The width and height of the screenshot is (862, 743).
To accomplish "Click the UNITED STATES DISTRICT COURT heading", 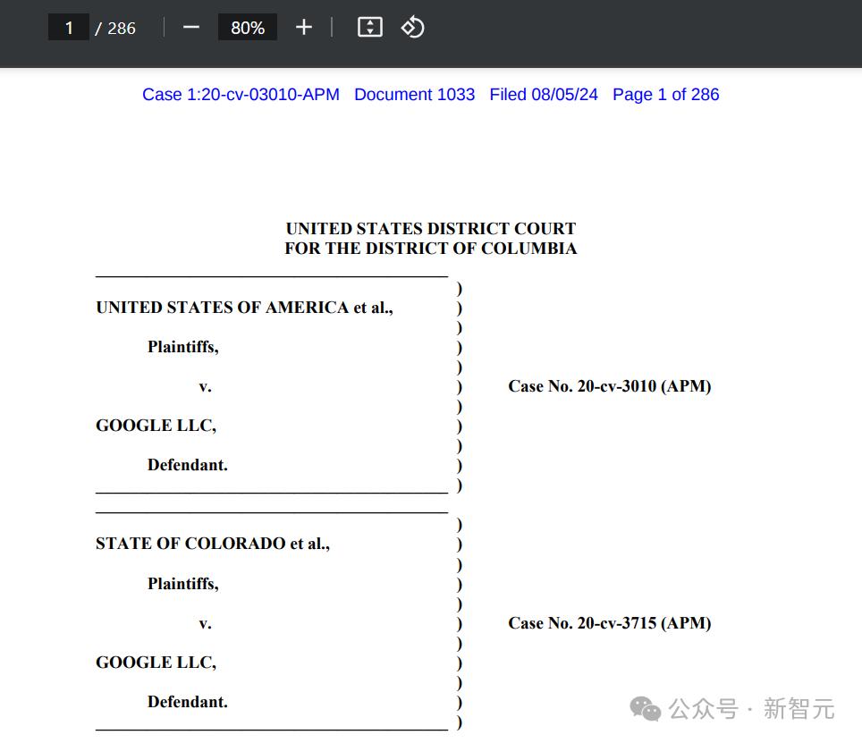I will [431, 228].
